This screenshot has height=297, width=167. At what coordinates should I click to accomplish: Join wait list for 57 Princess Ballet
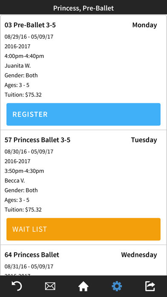click(83, 229)
